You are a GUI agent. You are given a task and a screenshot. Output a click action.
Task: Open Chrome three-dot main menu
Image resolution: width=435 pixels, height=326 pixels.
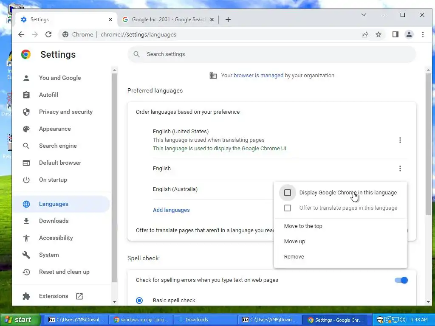423,34
